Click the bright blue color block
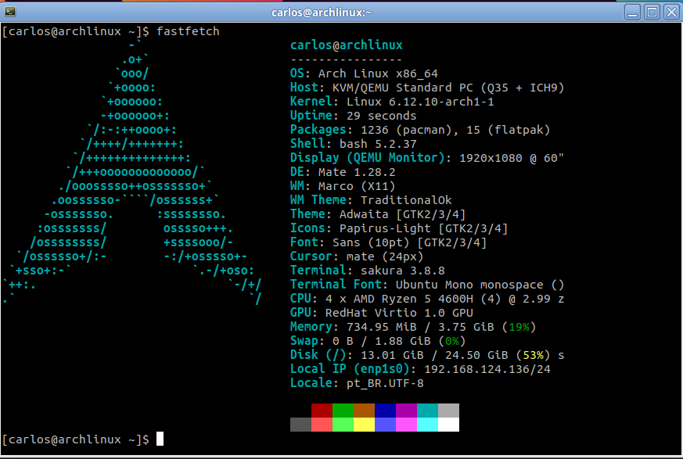 coord(385,425)
